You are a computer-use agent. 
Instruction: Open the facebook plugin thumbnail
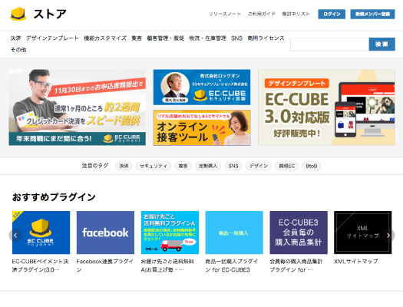tap(105, 233)
